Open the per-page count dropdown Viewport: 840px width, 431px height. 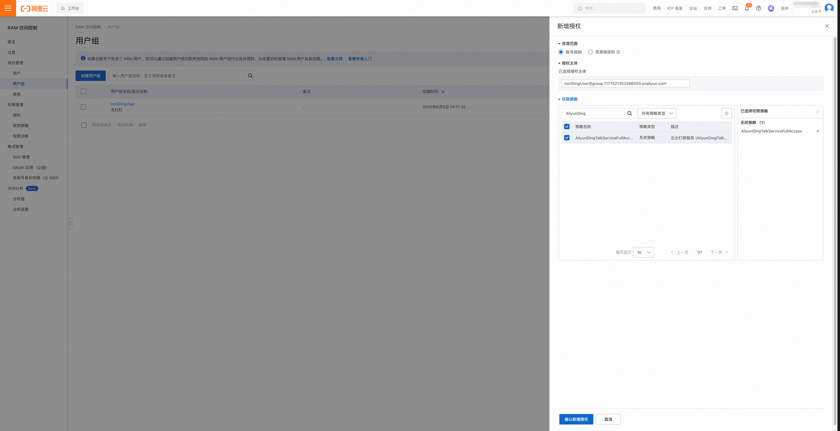pos(643,252)
